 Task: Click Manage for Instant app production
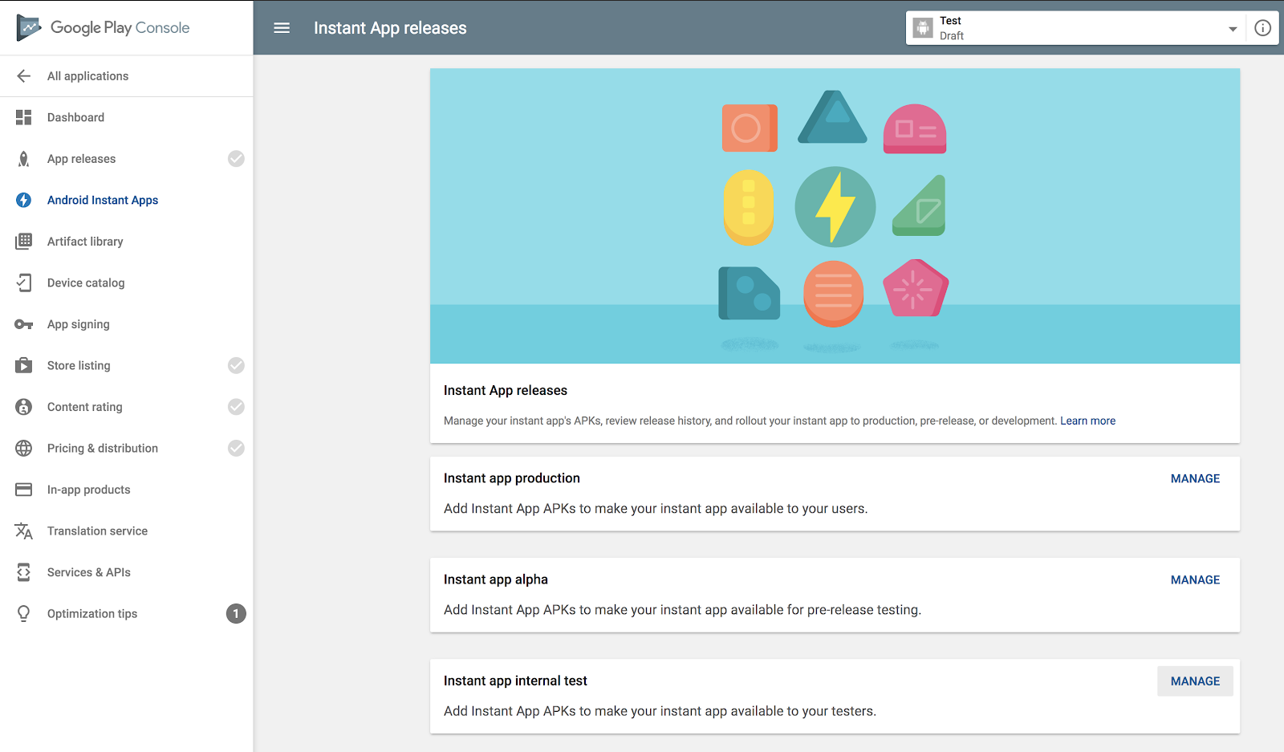(1195, 478)
